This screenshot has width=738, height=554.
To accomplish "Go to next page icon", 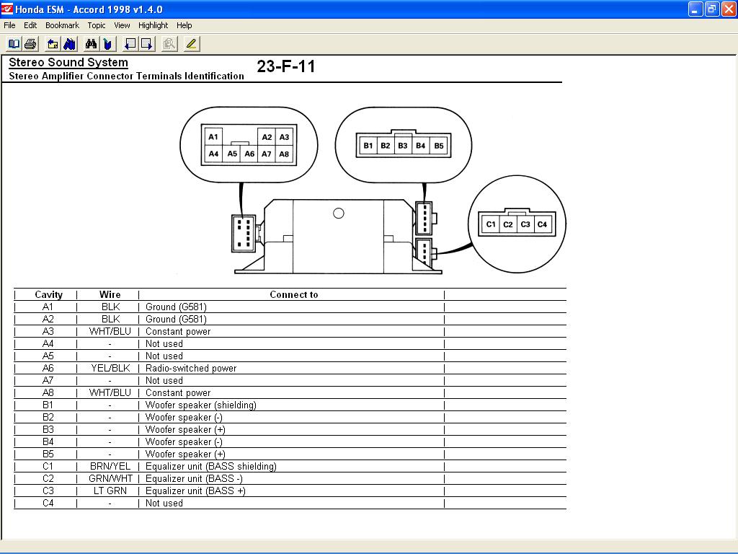I will [x=147, y=44].
